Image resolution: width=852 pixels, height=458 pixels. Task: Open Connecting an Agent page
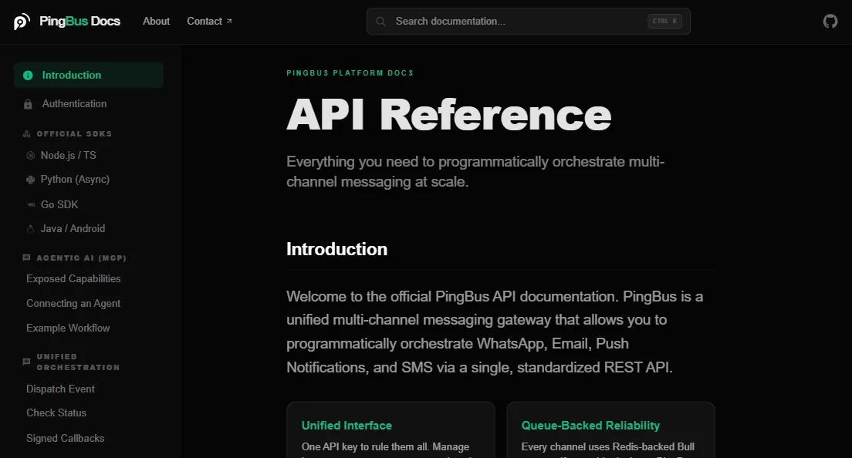pos(73,303)
